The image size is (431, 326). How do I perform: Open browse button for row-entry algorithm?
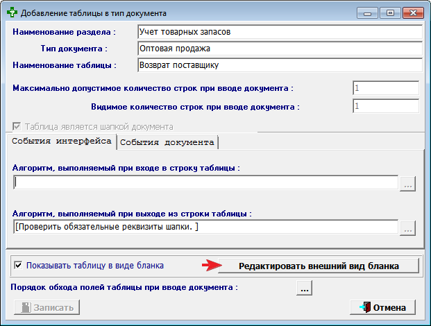[407, 183]
